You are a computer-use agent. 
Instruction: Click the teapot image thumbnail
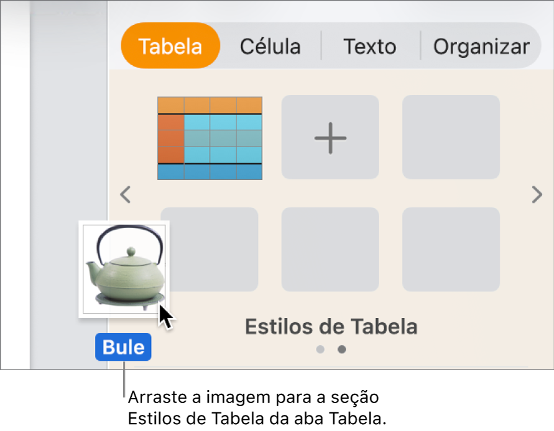pyautogui.click(x=123, y=268)
